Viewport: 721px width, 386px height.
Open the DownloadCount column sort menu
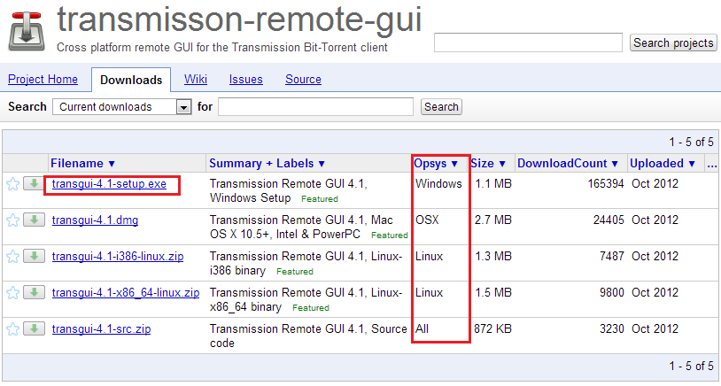point(567,163)
